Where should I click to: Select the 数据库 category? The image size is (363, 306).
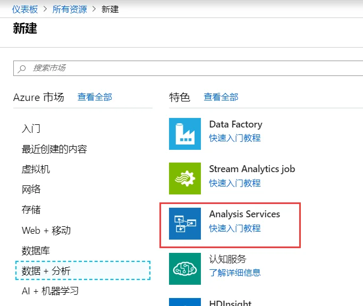click(36, 251)
